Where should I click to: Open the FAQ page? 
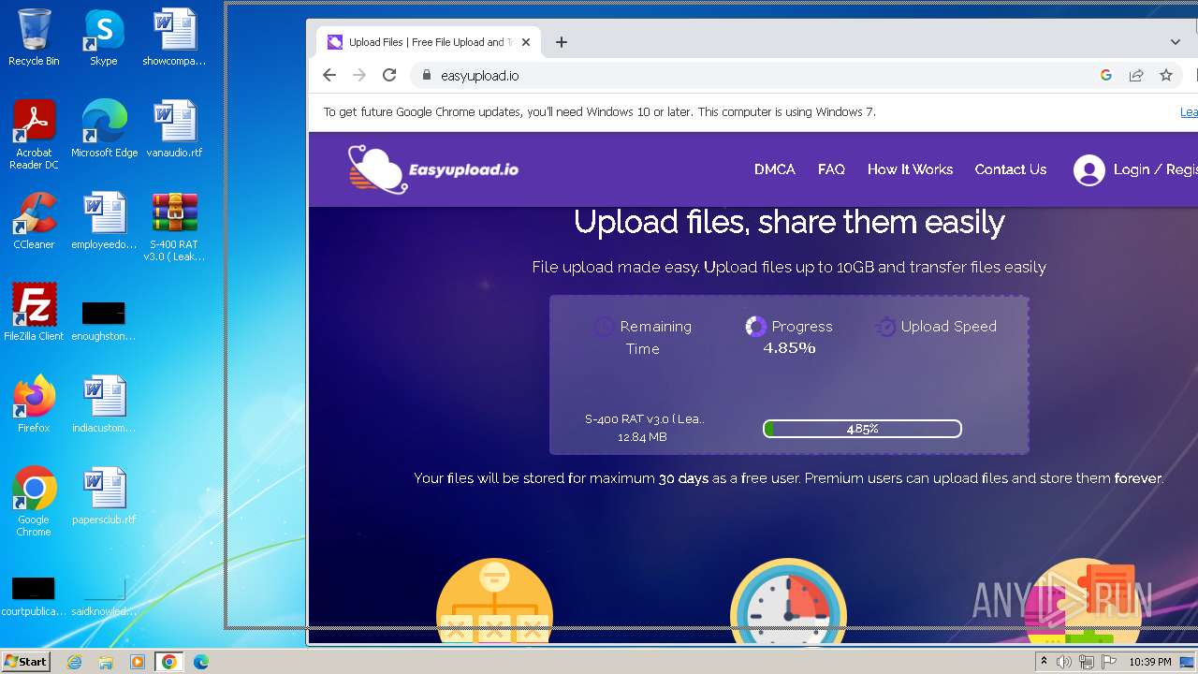click(831, 169)
